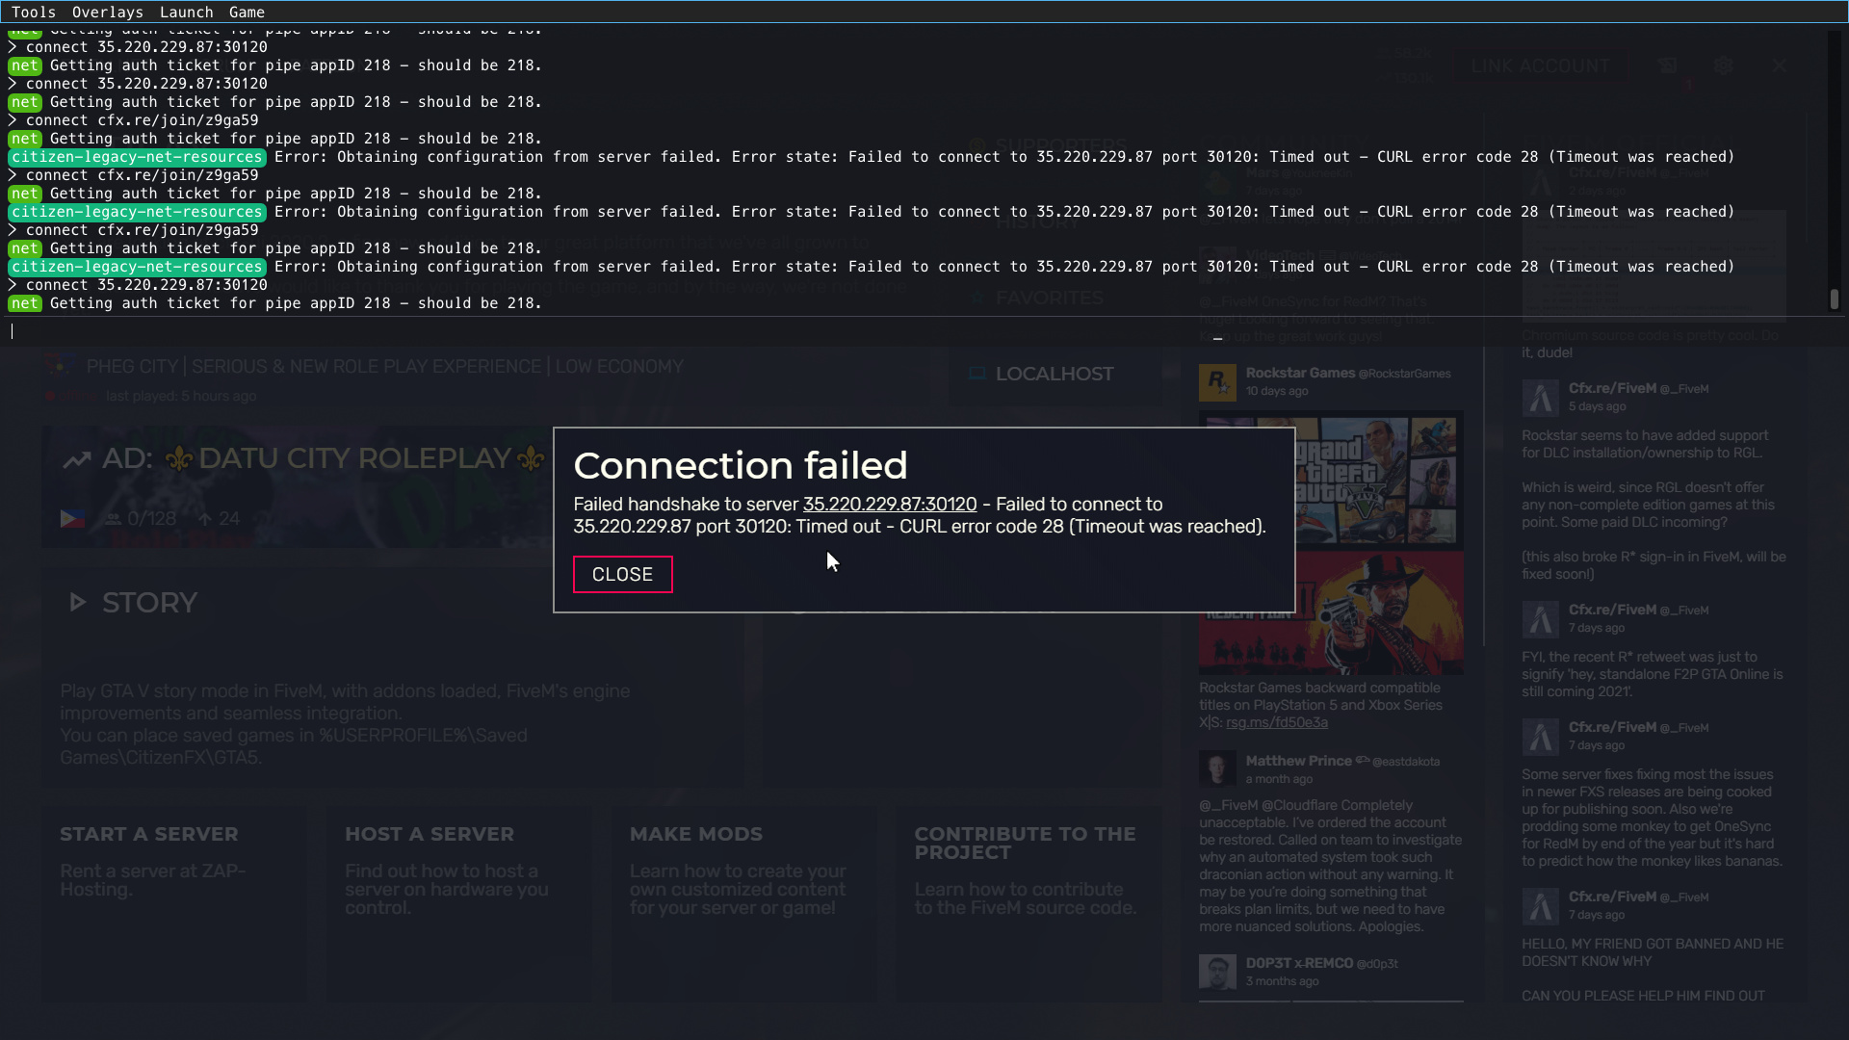
Task: Open the rsg.ms/fd50e3a link
Action: [x=1276, y=723]
